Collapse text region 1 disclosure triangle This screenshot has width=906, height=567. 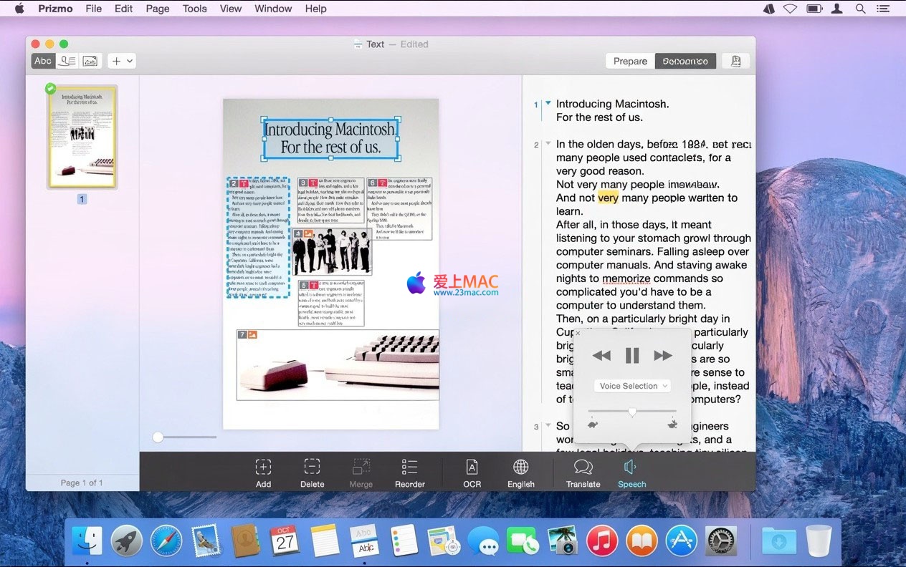click(548, 103)
